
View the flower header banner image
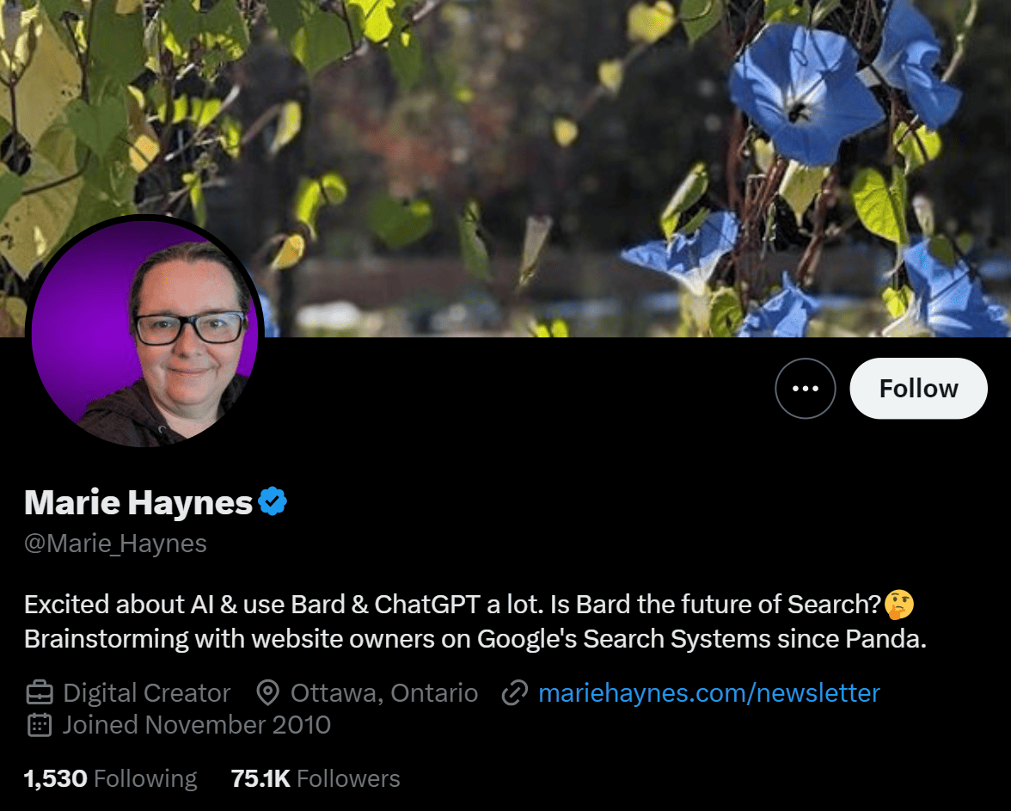505,168
